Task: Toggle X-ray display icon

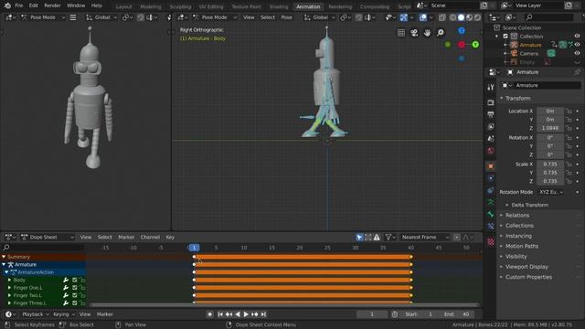Action: point(442,17)
